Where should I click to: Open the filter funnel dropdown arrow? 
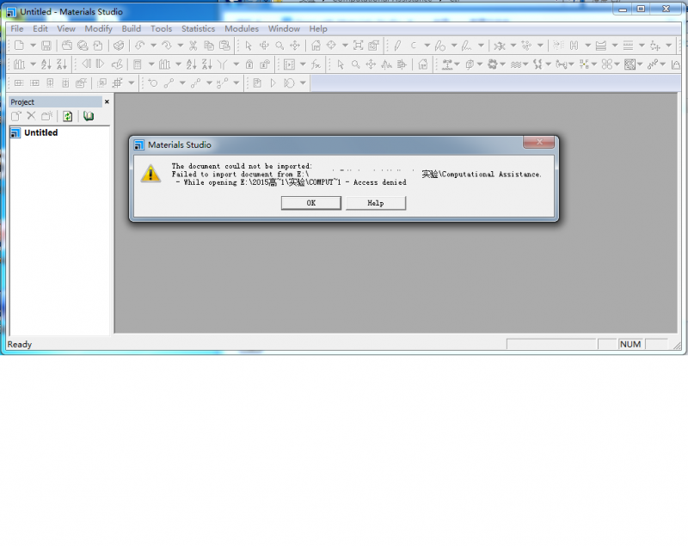pos(236,64)
